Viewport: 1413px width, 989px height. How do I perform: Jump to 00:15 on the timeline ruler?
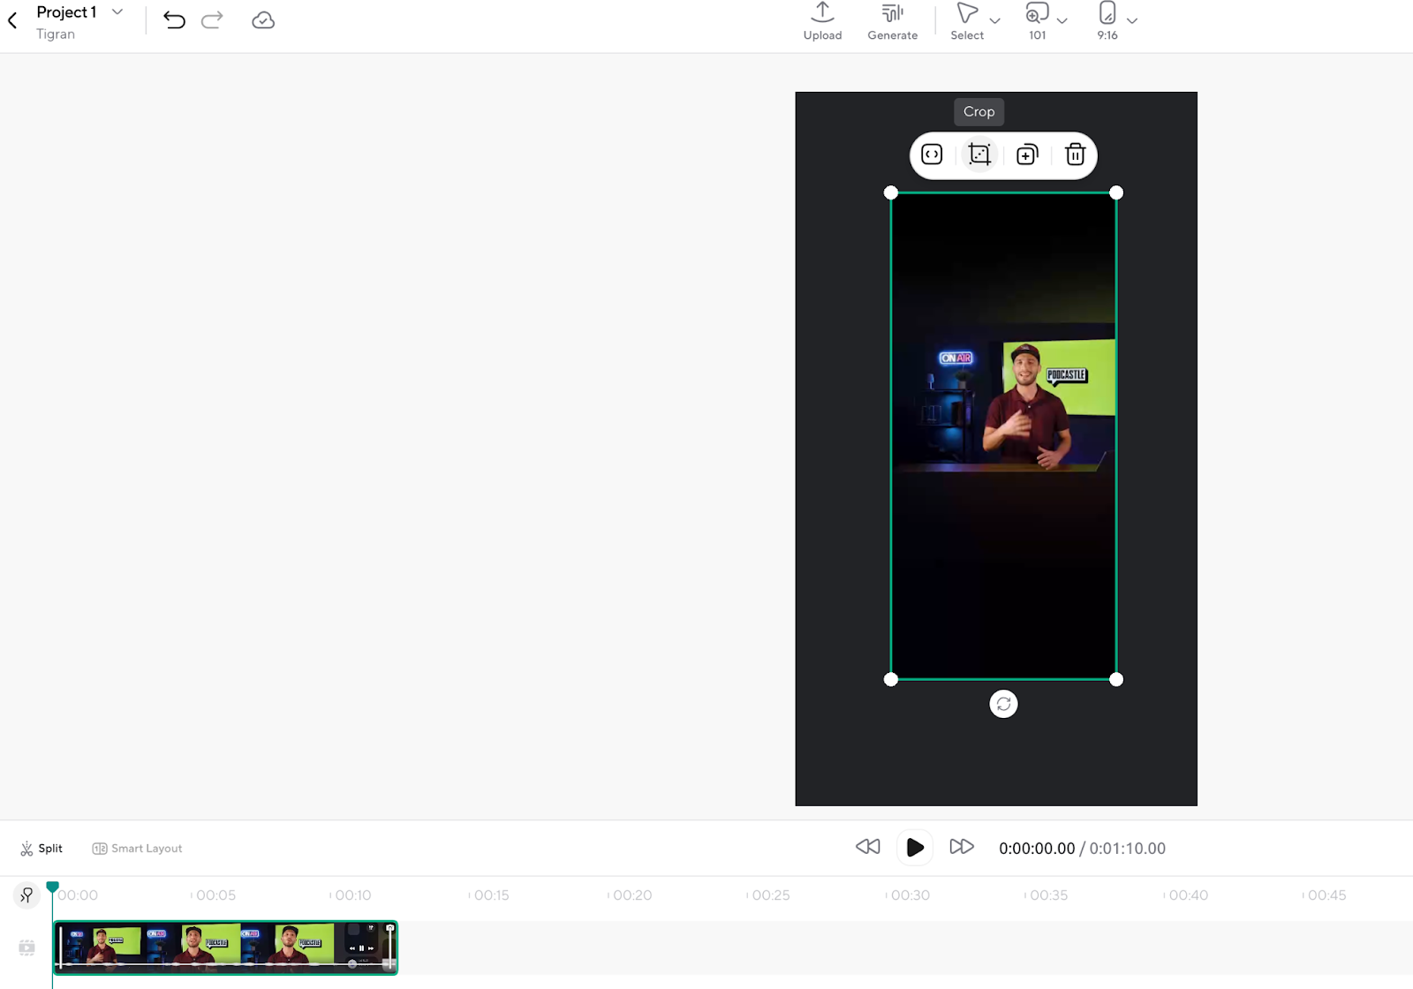[492, 895]
